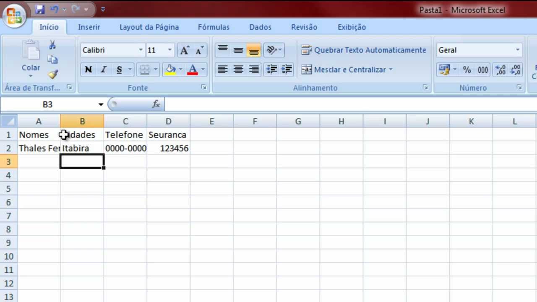Open Mesclar e Centralizar dropdown arrow

pyautogui.click(x=391, y=70)
